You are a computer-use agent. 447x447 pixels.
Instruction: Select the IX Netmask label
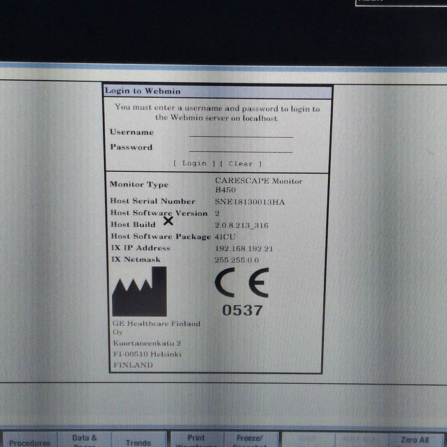(136, 259)
